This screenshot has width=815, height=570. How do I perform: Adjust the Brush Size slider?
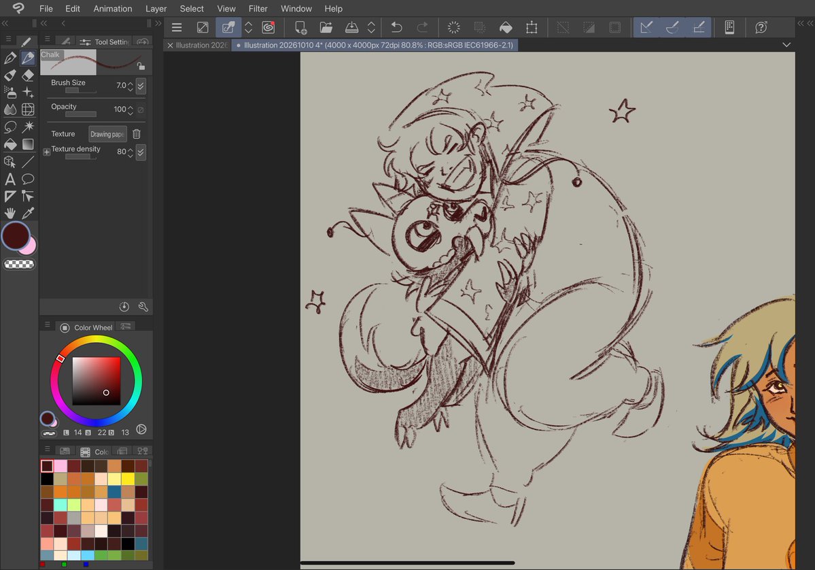(x=81, y=91)
